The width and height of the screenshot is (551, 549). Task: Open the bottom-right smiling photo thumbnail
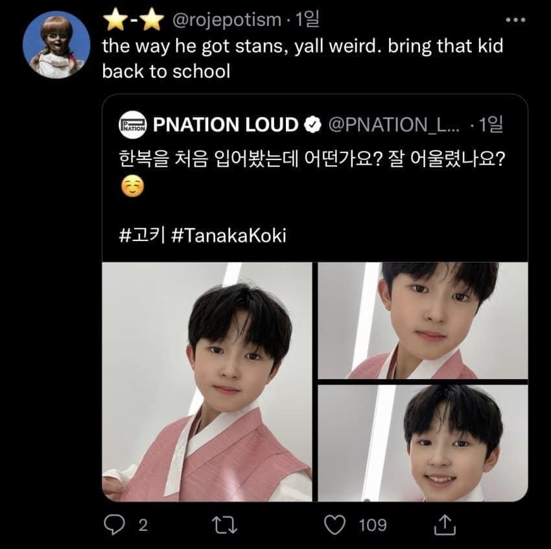[x=422, y=443]
